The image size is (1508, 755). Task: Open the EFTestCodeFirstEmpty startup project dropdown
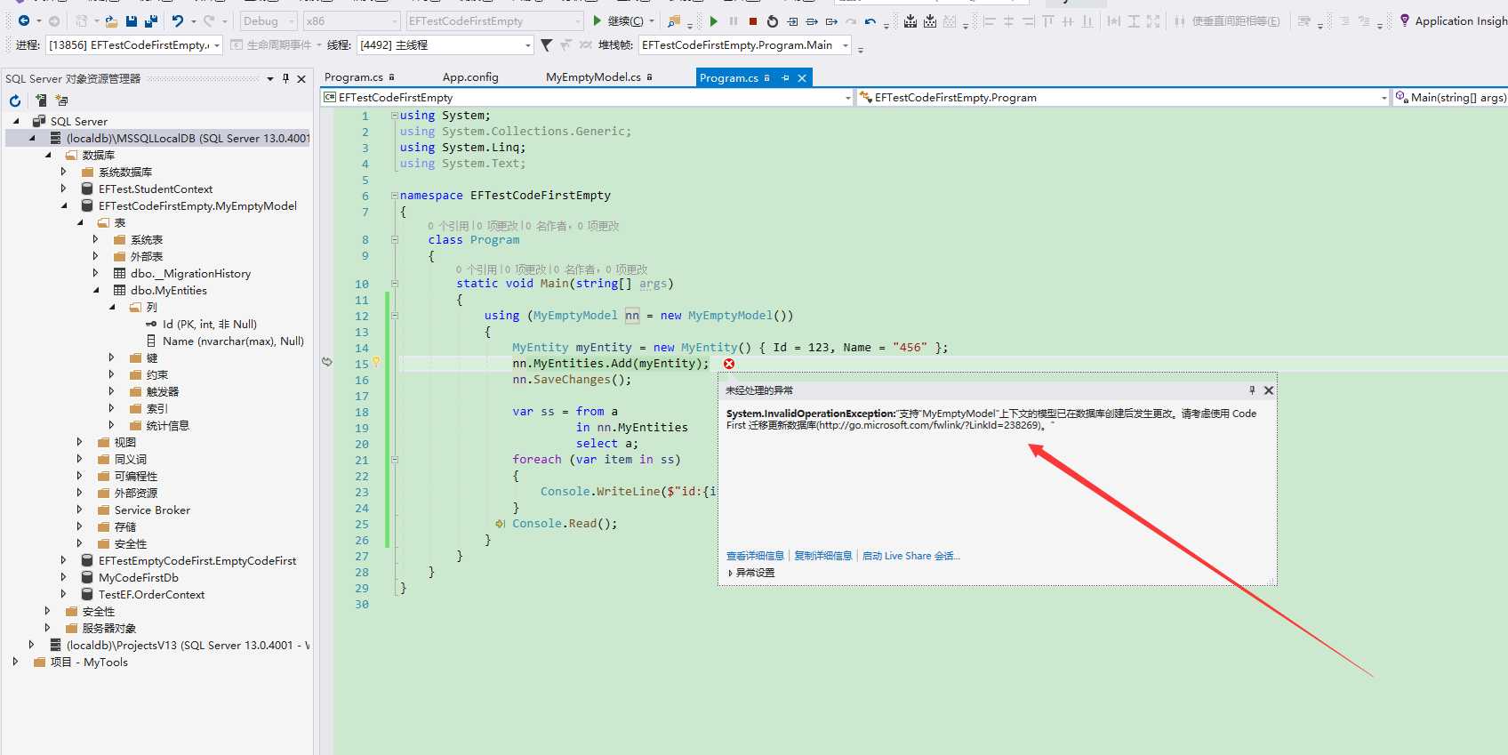click(494, 21)
